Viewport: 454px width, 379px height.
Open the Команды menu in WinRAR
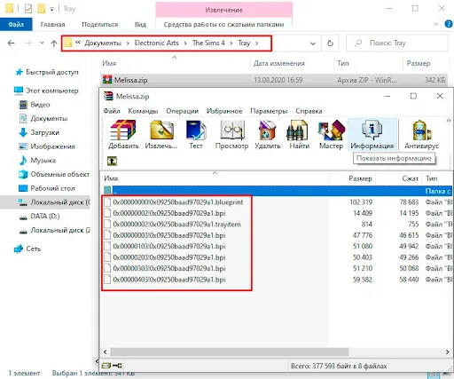pyautogui.click(x=143, y=111)
